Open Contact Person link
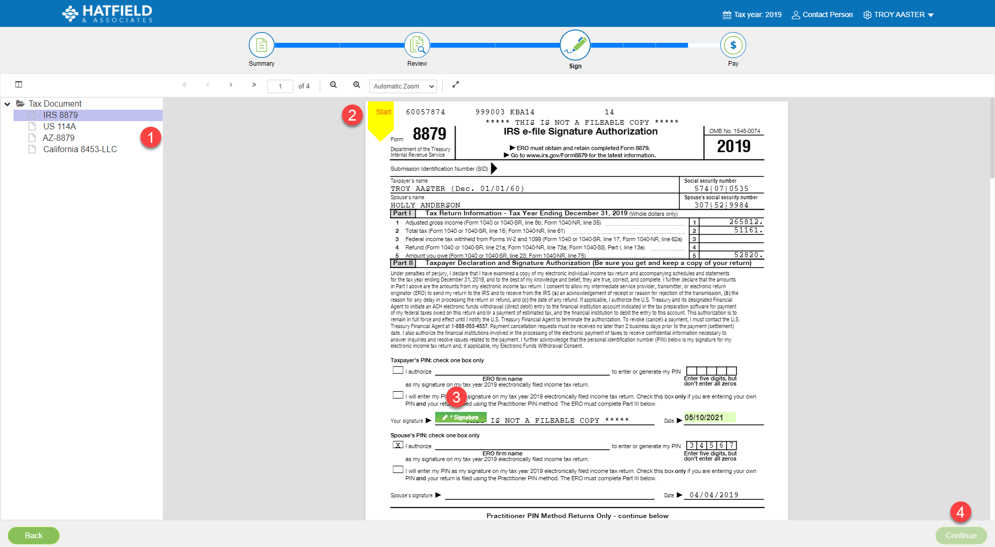 828,14
